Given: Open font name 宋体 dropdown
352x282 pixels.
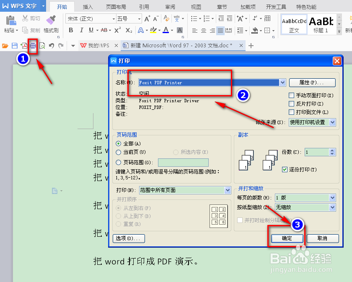Looking at the screenshot, I should click(x=114, y=19).
